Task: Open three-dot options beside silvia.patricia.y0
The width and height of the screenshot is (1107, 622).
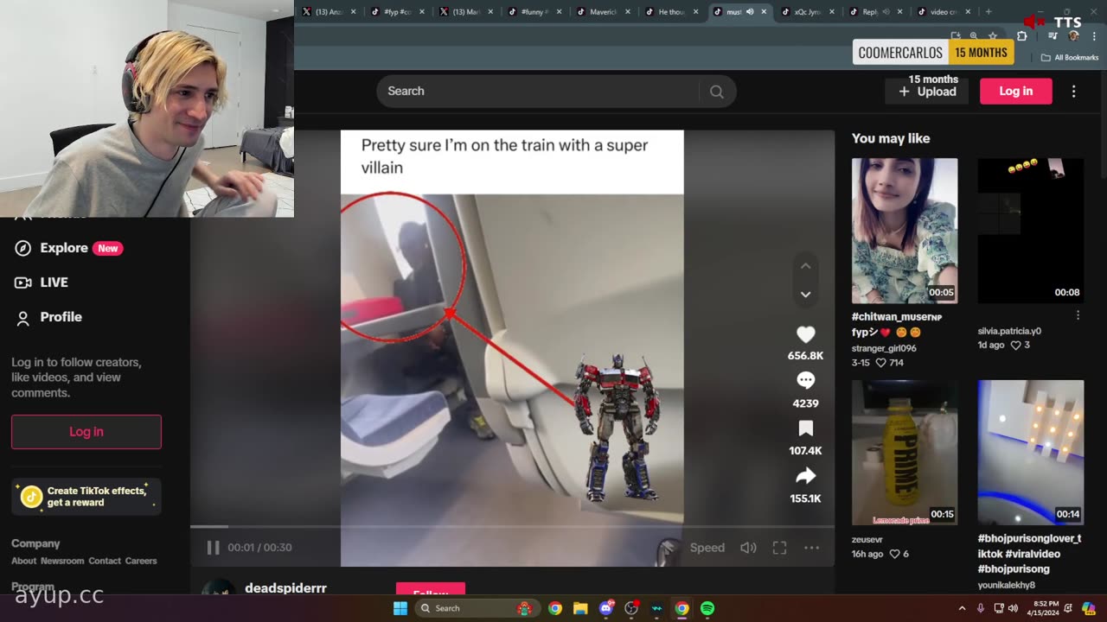Action: point(1078,316)
